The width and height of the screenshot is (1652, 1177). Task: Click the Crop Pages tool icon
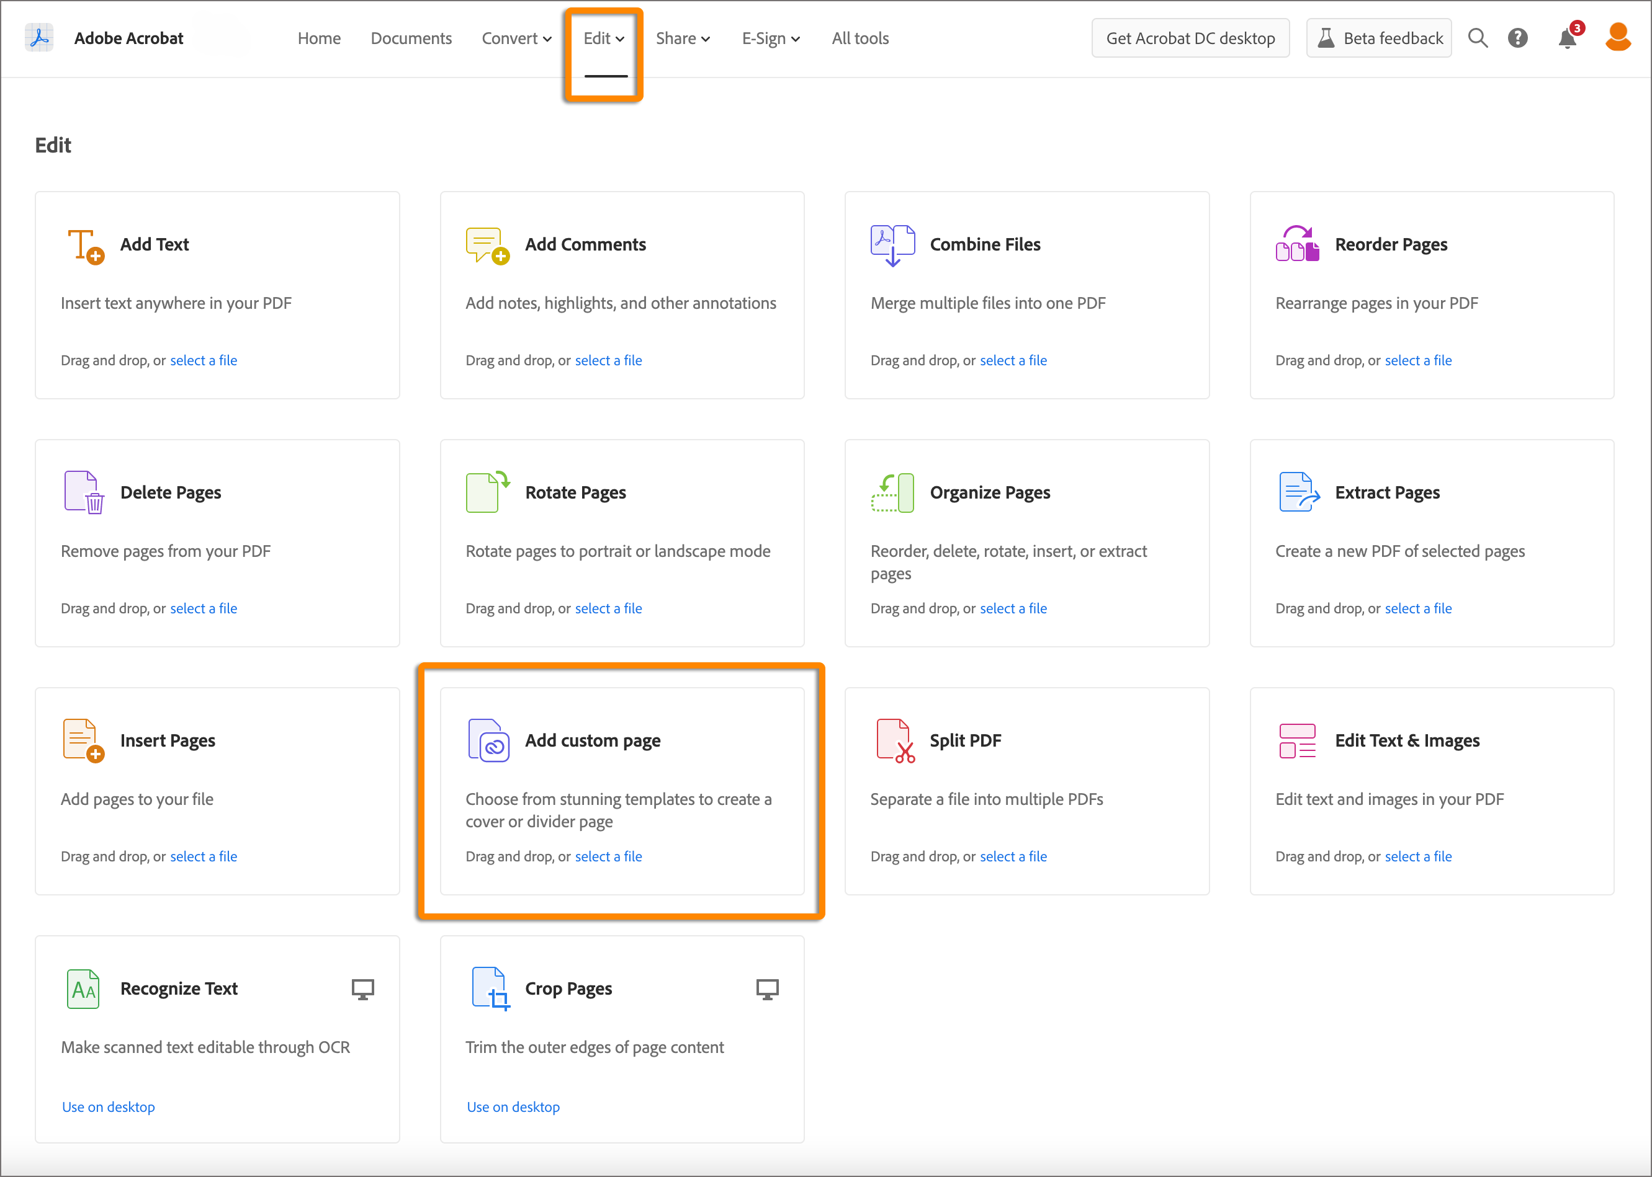490,988
